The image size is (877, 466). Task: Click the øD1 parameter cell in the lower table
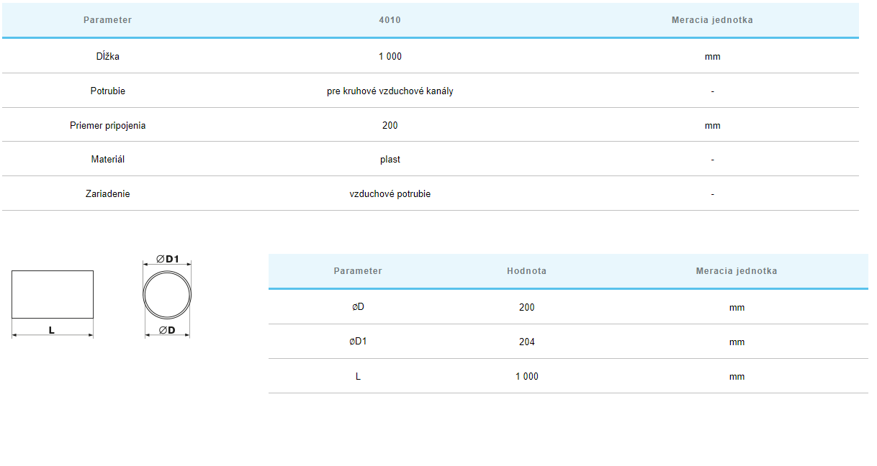pyautogui.click(x=358, y=342)
